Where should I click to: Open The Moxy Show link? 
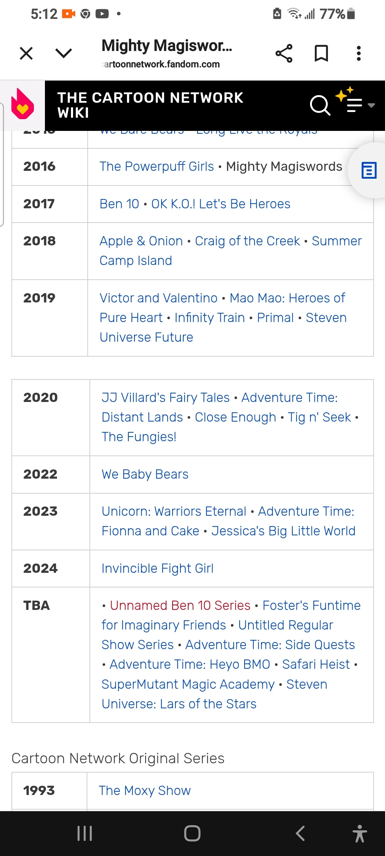tap(145, 791)
